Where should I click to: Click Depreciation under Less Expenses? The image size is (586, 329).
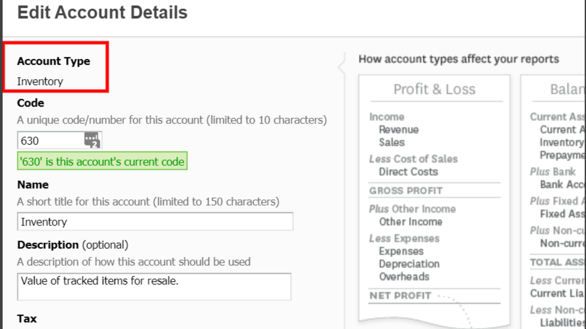pyautogui.click(x=409, y=264)
